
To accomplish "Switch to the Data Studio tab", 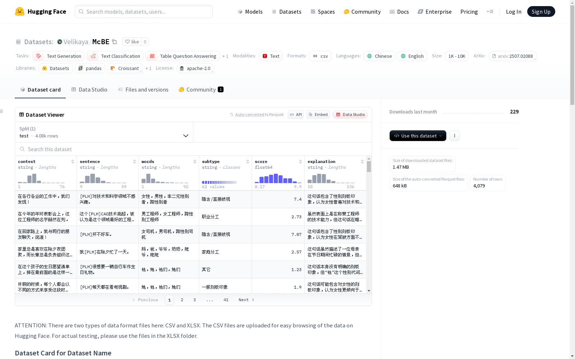I will coord(89,89).
